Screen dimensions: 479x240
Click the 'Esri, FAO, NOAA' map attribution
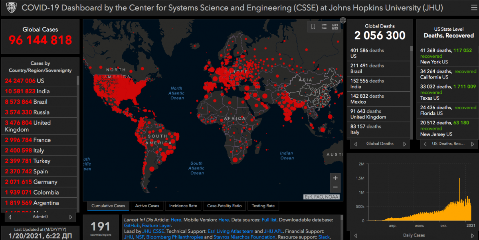pyautogui.click(x=321, y=197)
